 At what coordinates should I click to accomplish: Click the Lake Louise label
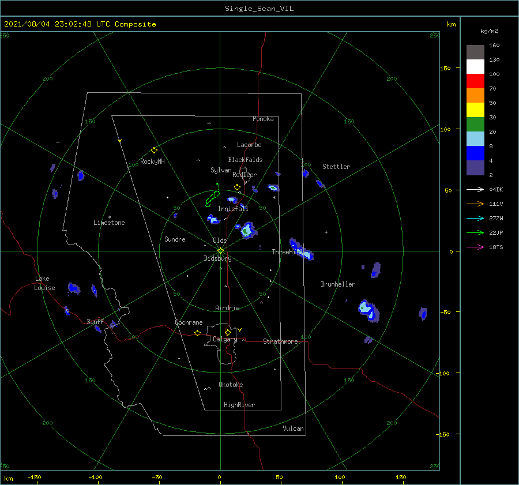tap(44, 283)
